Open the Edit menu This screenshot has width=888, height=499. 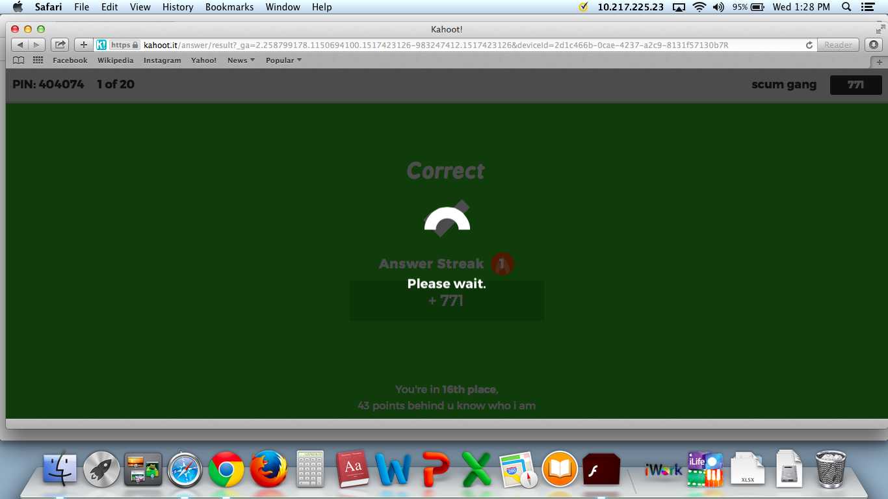click(111, 7)
